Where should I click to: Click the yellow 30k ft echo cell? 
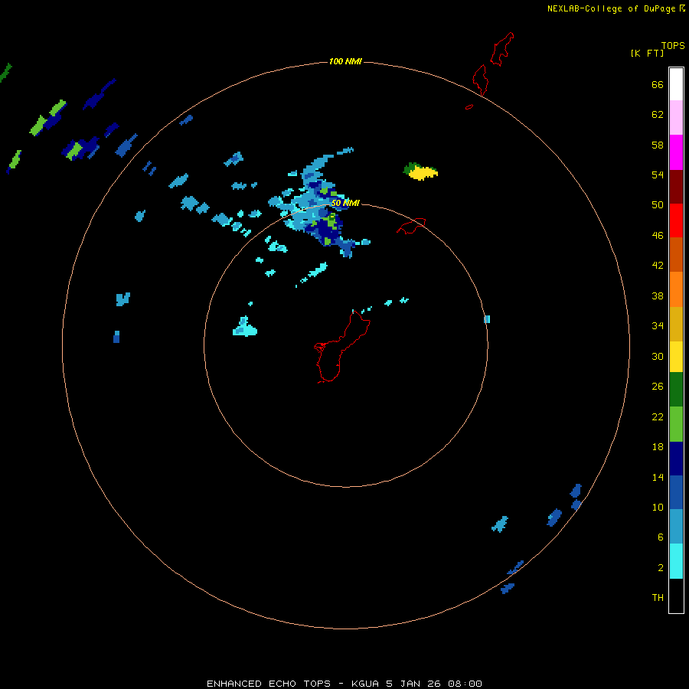pos(422,173)
